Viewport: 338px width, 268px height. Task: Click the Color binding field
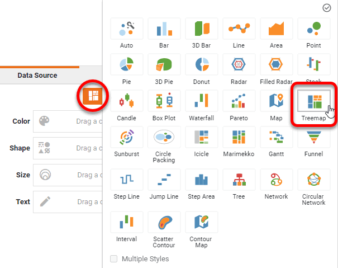coord(67,121)
